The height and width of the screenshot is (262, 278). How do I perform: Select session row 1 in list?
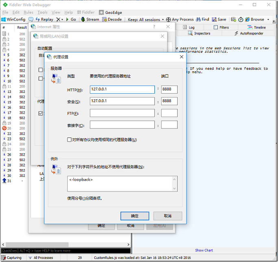14,34
